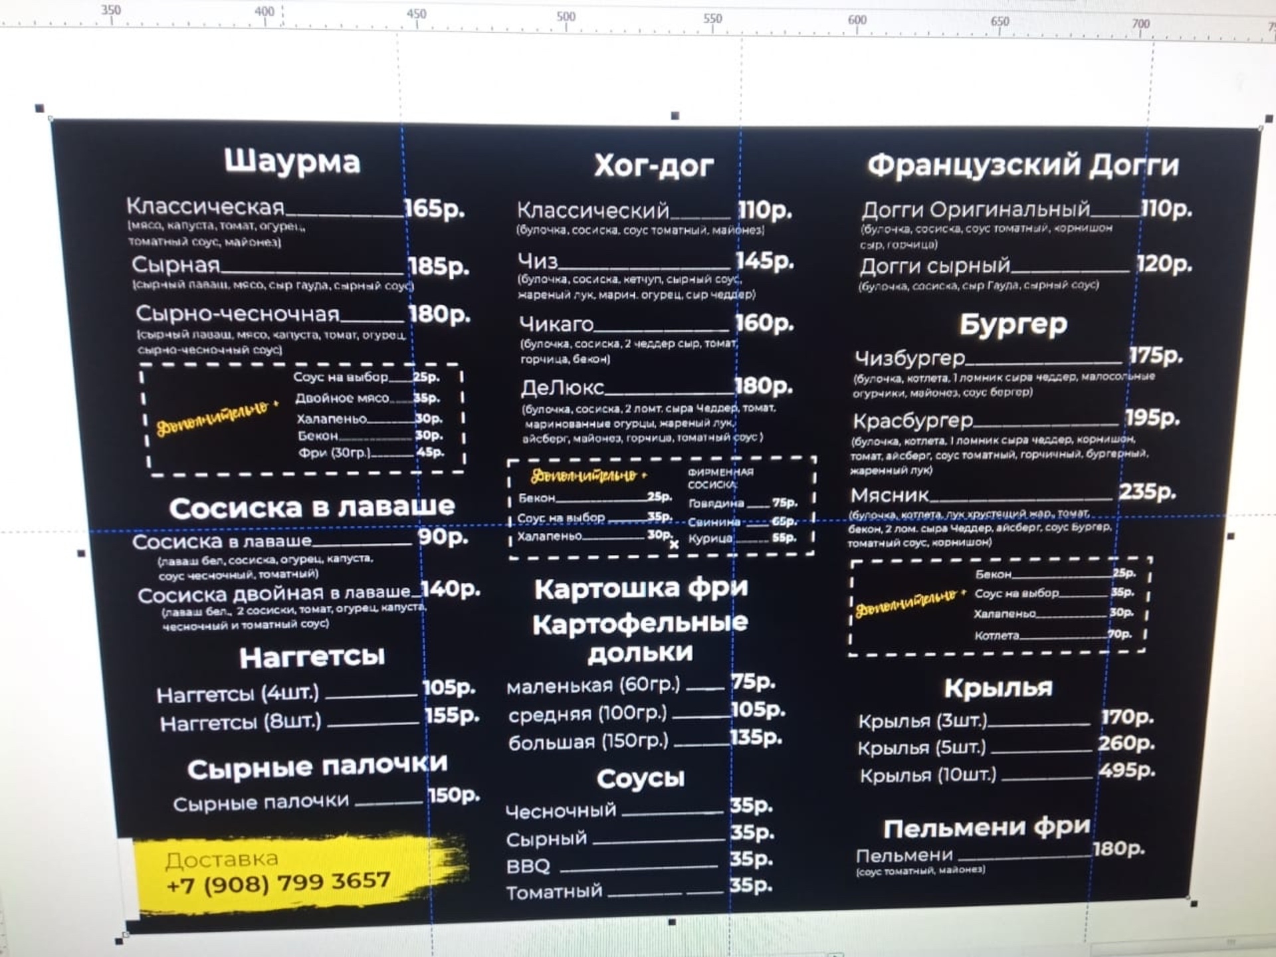Image resolution: width=1276 pixels, height=957 pixels.
Task: Select the Томатный sauce line
Action: 639,889
